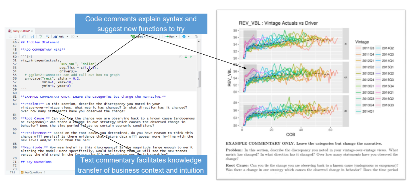Run the current chunk with green play
412x184 pixels.
coord(191,57)
